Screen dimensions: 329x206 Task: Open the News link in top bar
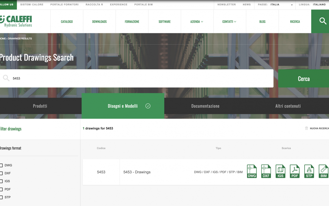coord(247,5)
